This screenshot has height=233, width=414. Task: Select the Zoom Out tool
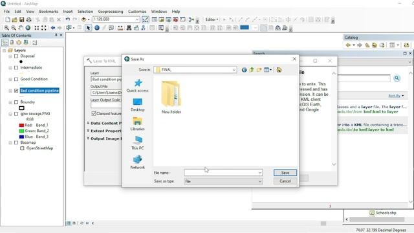point(14,28)
